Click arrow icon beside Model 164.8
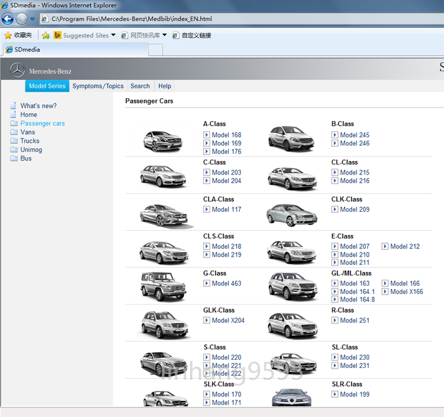 (334, 300)
